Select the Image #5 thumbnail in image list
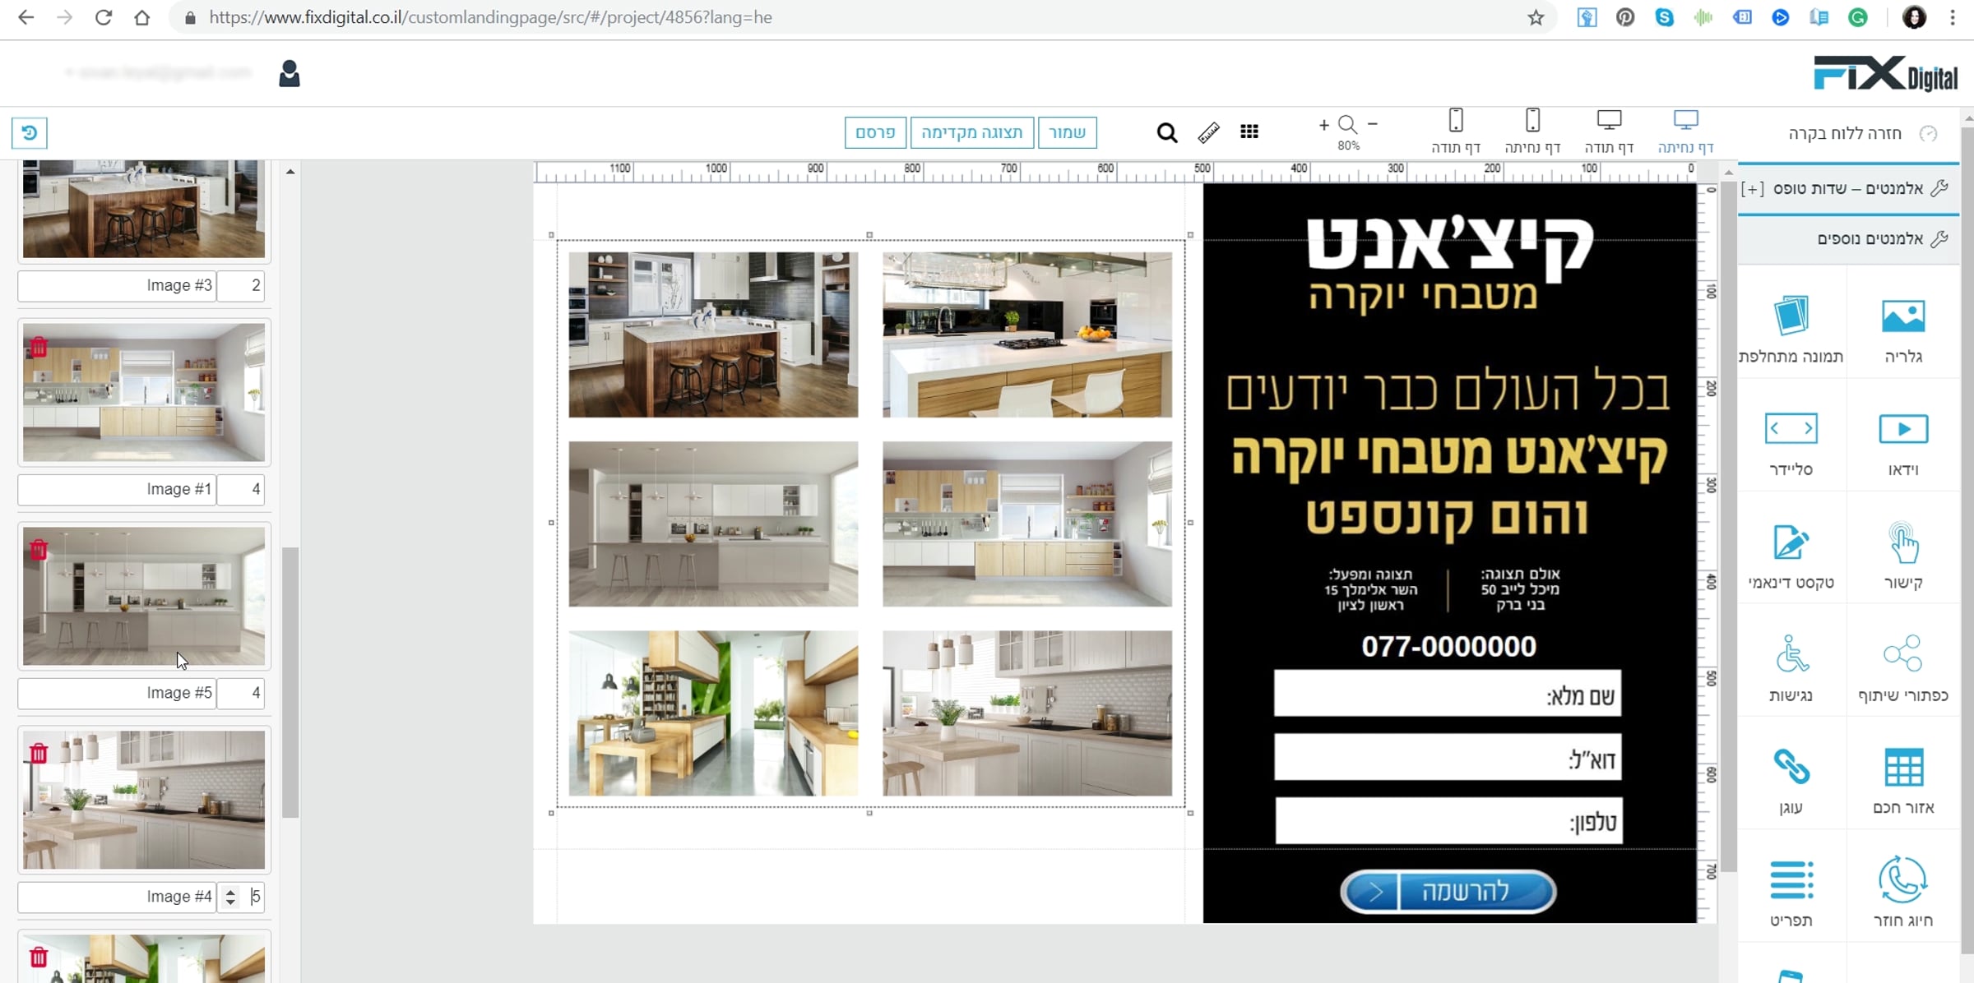The height and width of the screenshot is (983, 1974). [x=144, y=596]
